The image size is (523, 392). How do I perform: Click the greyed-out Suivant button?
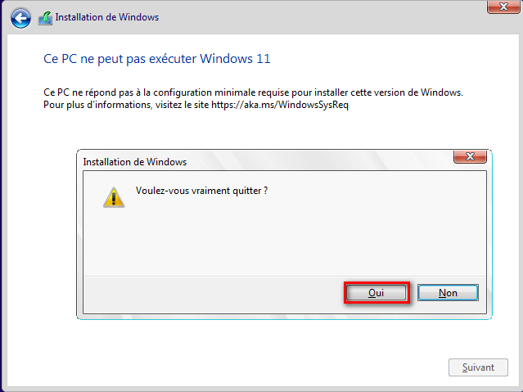478,367
